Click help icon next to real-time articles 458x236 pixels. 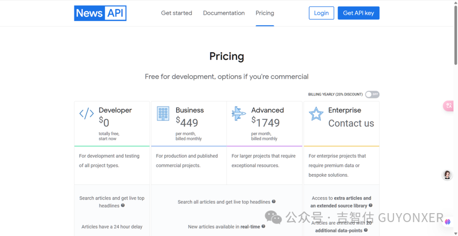263,227
